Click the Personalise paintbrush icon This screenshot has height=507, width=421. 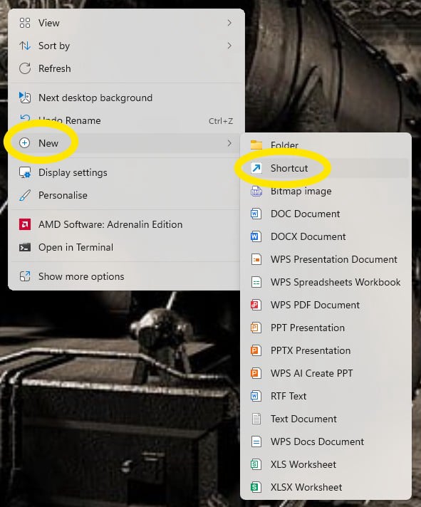pos(25,195)
